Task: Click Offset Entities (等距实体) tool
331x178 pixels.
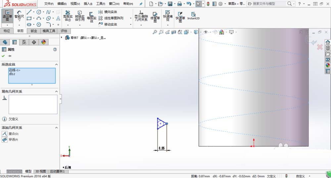Action: point(91,17)
